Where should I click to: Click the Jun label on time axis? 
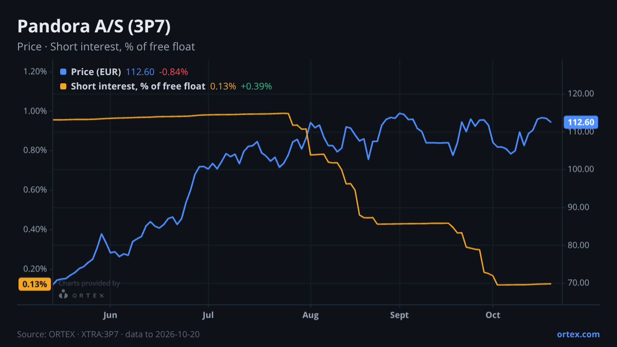tap(110, 315)
